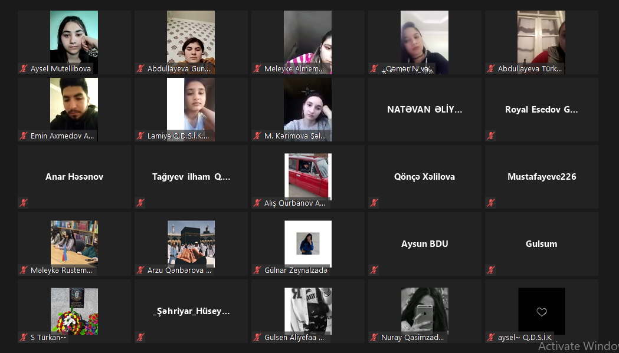The image size is (619, 353).
Task: Click the Abdullayeva Türk... name label
Action: tap(529, 68)
